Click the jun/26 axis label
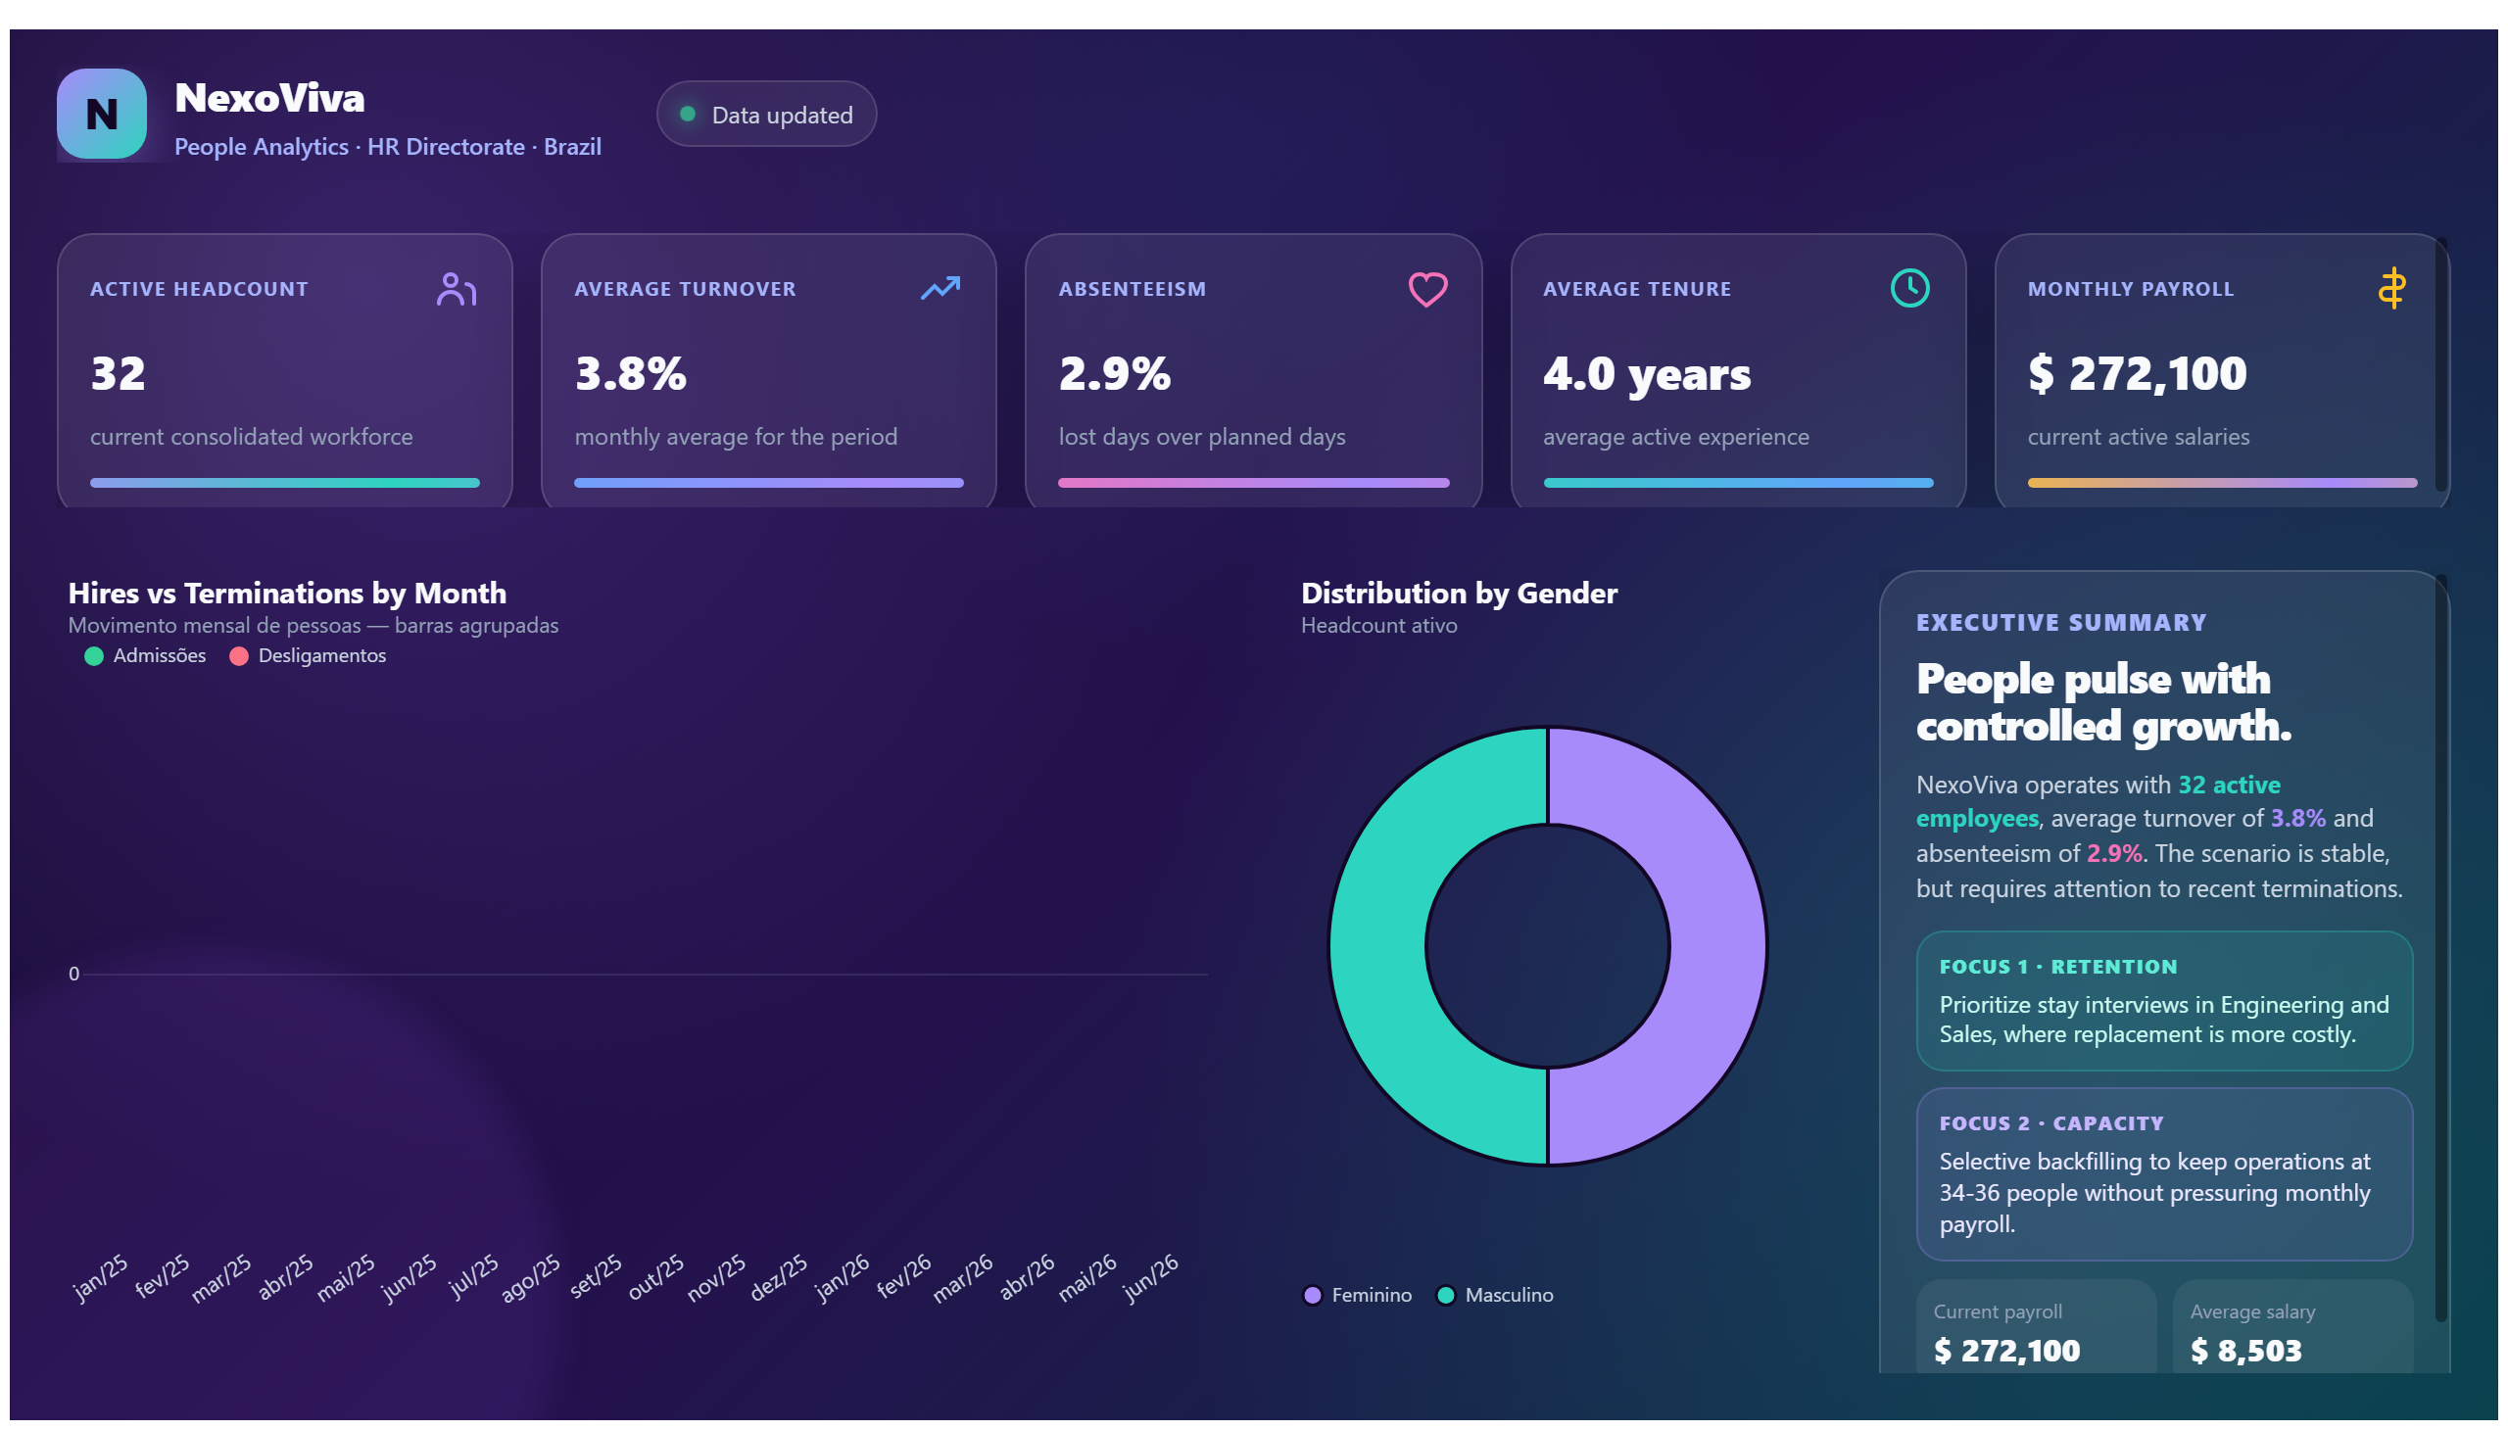The image size is (2508, 1430). point(1150,1277)
